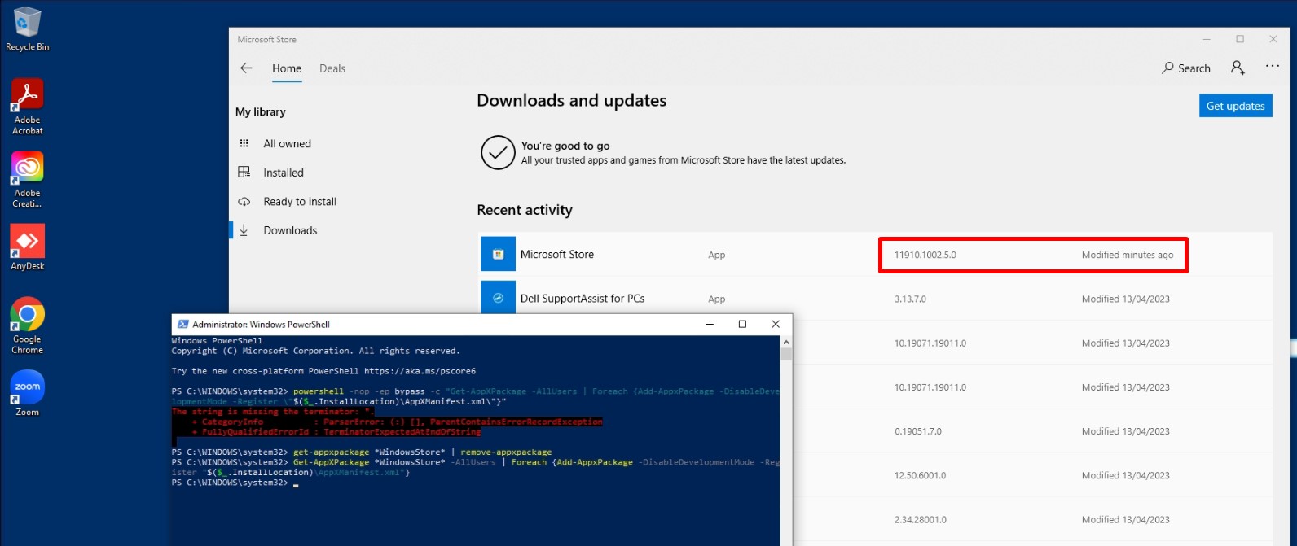Launch Adobe Acrobat from desktop
The width and height of the screenshot is (1297, 546).
coord(27,106)
